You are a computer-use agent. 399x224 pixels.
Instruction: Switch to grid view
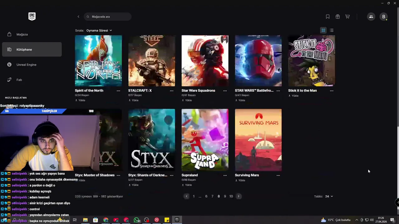pos(323,30)
